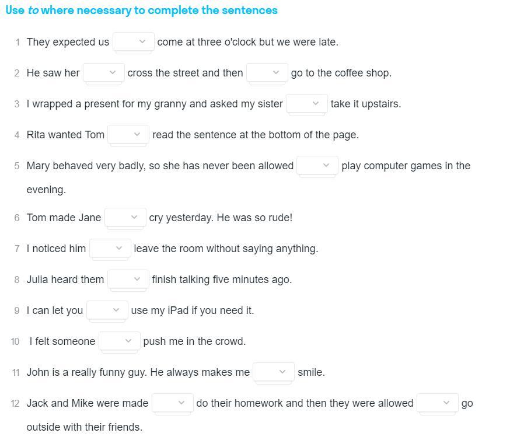Open dropdown after "Jack and Mike were made"

click(x=172, y=403)
